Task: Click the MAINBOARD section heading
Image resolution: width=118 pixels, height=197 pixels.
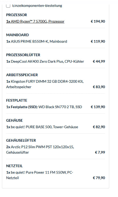Action: pos(18,35)
